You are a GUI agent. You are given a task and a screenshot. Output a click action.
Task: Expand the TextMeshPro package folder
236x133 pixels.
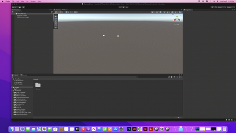tap(13, 104)
